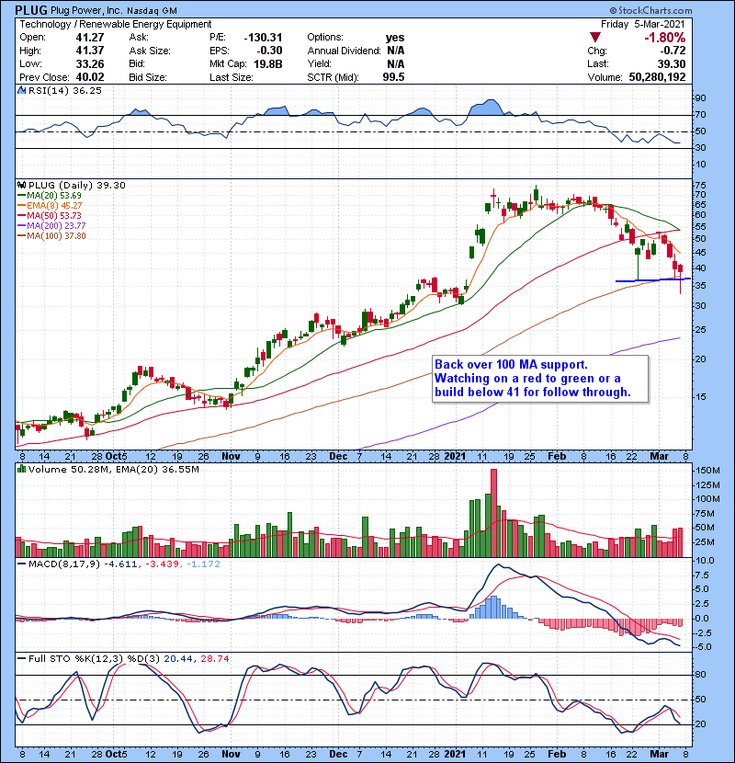Click the stochastic %D value 28.74
The width and height of the screenshot is (735, 763).
pyautogui.click(x=214, y=659)
